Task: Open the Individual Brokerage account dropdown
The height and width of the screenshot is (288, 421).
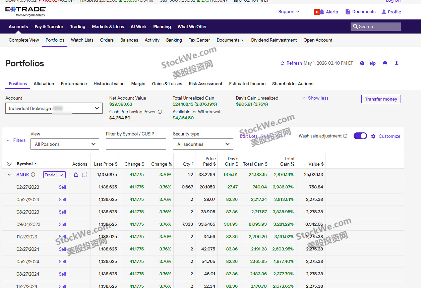Action: [54, 108]
